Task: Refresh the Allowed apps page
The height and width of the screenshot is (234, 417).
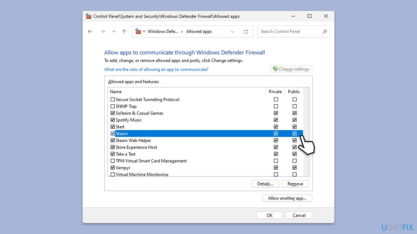Action: [x=246, y=31]
